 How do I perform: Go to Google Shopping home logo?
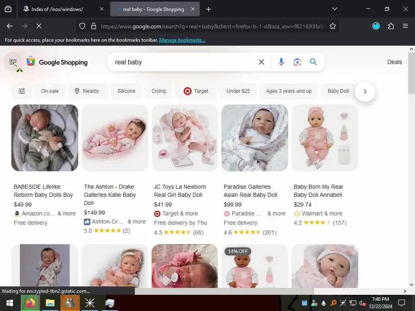coord(57,62)
